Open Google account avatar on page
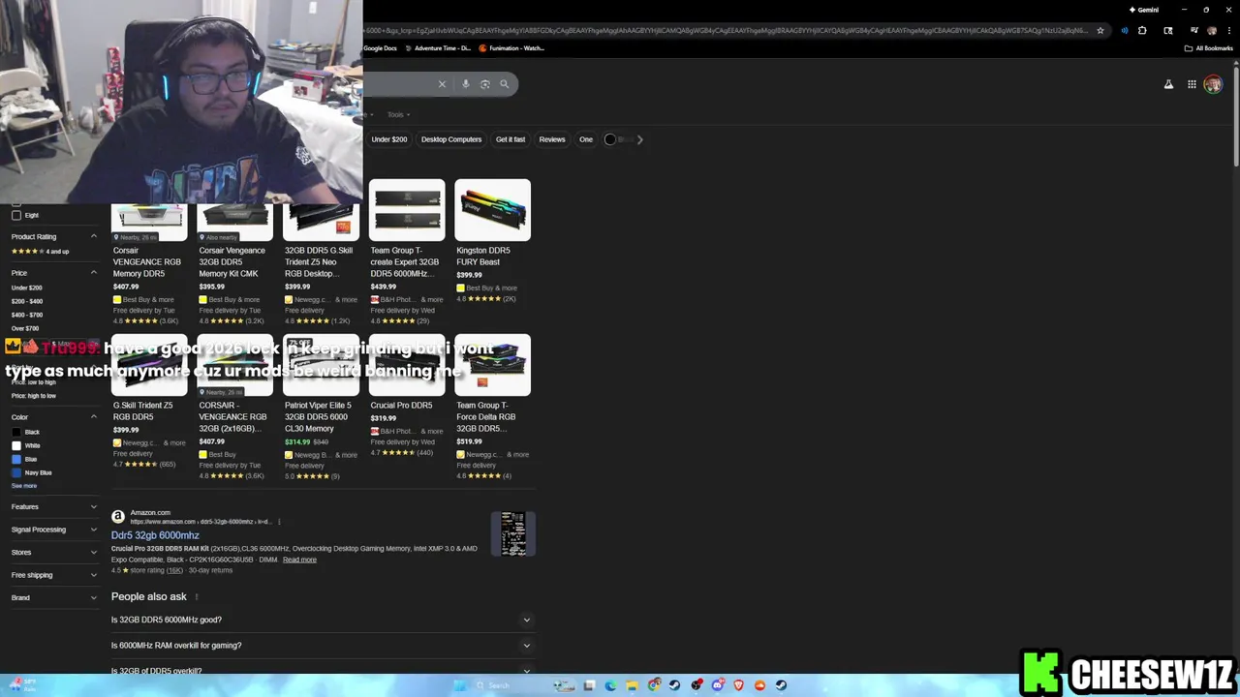The height and width of the screenshot is (697, 1240). 1213,84
